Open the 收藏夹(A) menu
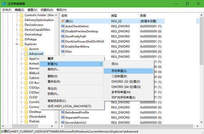This screenshot has height=134, width=204. pyautogui.click(x=47, y=10)
